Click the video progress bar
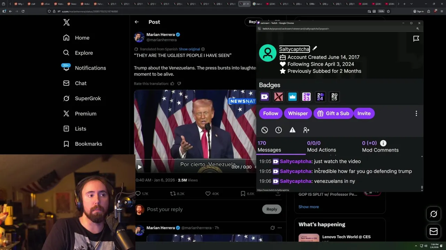The image size is (446, 250). pos(195,160)
